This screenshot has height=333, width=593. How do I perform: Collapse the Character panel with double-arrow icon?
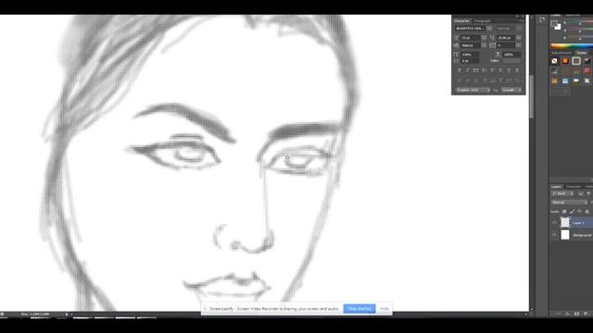point(517,17)
